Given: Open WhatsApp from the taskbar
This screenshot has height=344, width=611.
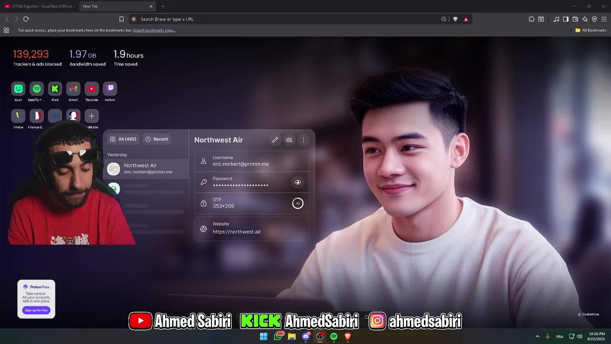Looking at the screenshot, I should click(278, 336).
